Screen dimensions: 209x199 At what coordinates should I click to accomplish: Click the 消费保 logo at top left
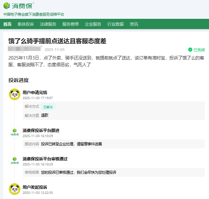click(19, 6)
